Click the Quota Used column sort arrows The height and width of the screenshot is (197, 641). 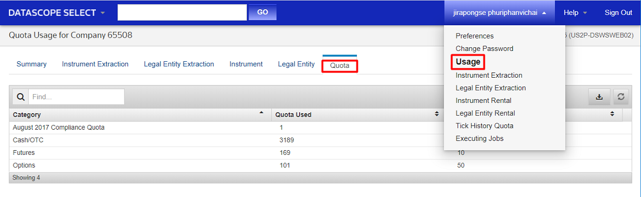click(437, 114)
